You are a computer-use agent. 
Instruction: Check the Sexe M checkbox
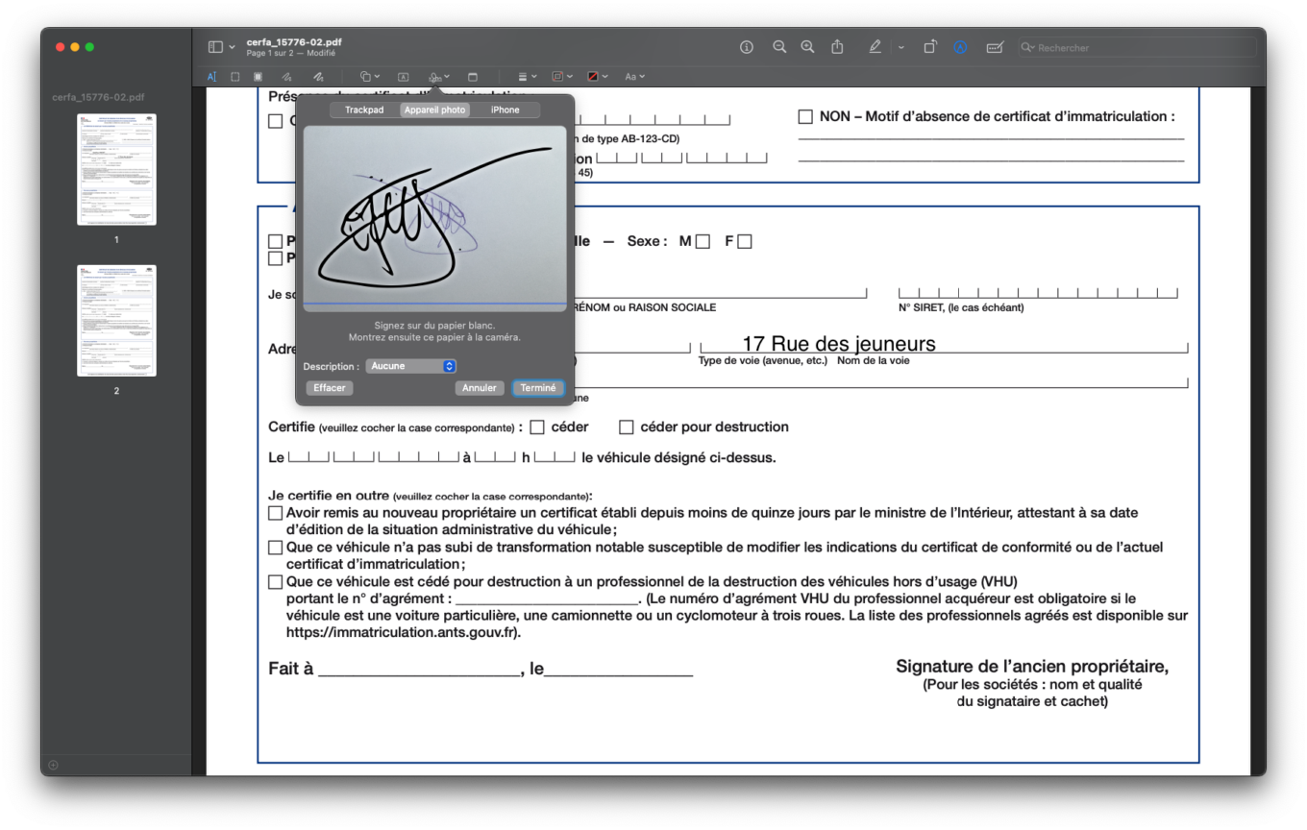[703, 242]
